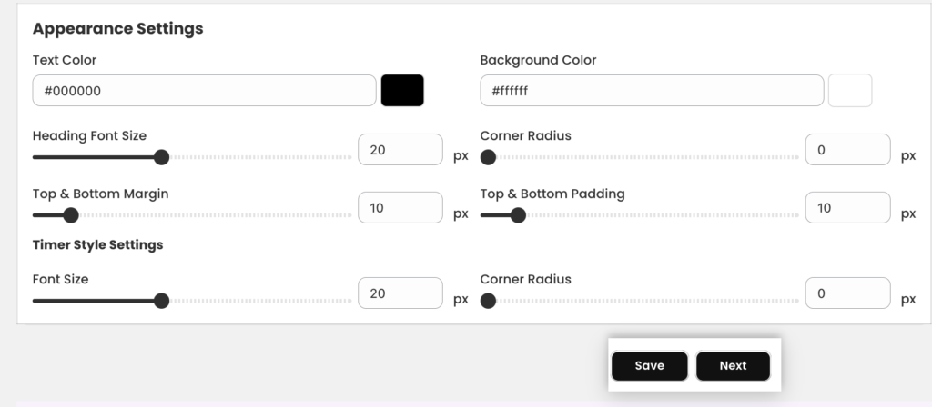Screen dimensions: 932x407
Task: Click the Appearance Corner Radius slider handle
Action: coord(488,157)
